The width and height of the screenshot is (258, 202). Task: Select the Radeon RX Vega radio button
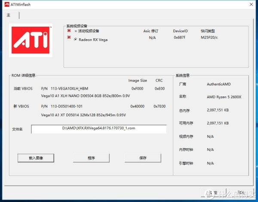click(75, 40)
